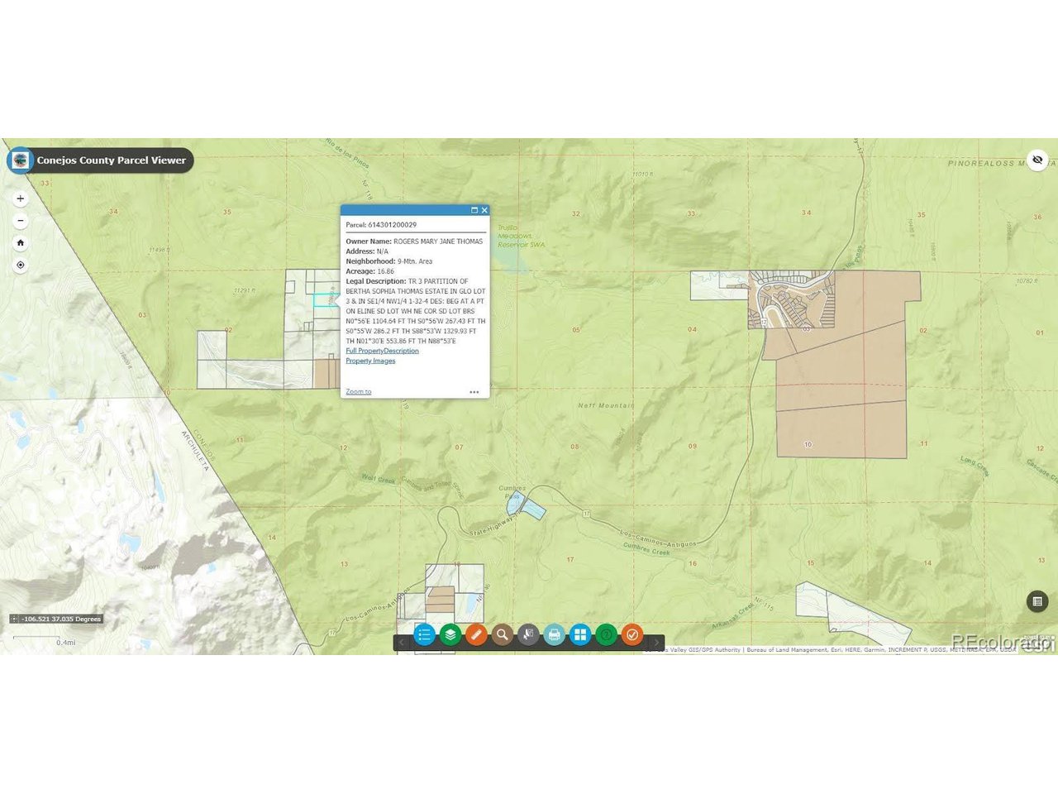Open the orange checkmark widget
This screenshot has width=1058, height=794.
[632, 634]
